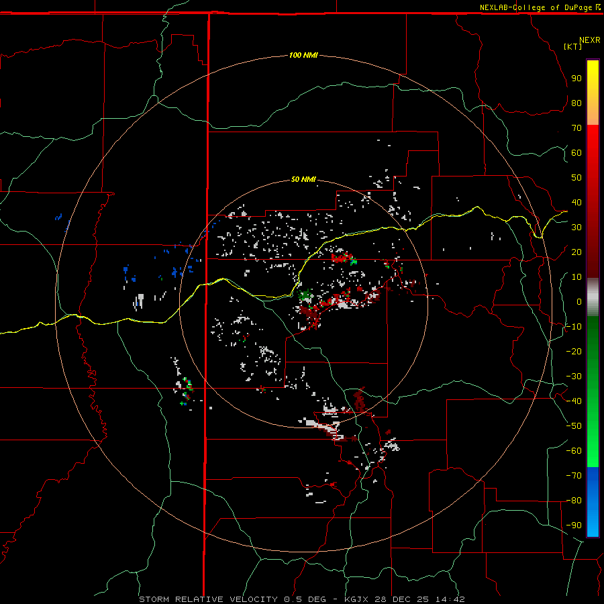
Task: Click the 50 value on velocity scale
Action: 576,178
